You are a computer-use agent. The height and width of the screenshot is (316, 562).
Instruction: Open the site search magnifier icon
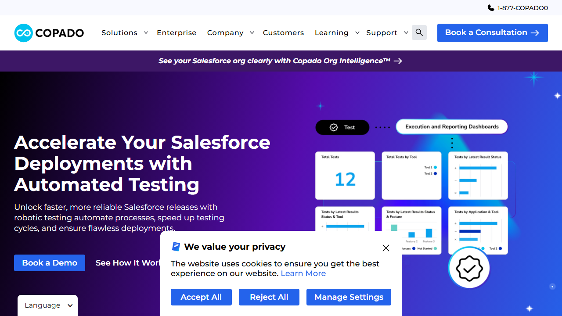[x=419, y=32]
